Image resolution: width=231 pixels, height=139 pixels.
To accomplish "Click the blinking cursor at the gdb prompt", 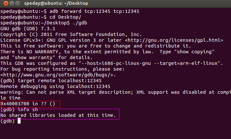I will [19, 121].
